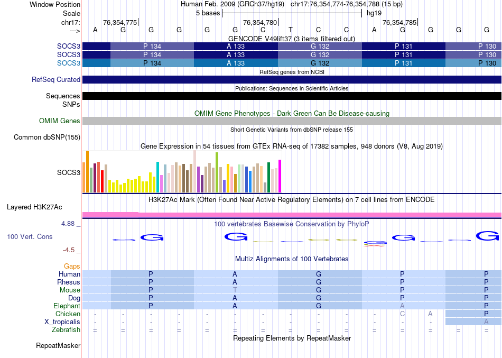Click the Sequences track label
The width and height of the screenshot is (502, 358).
pos(63,96)
